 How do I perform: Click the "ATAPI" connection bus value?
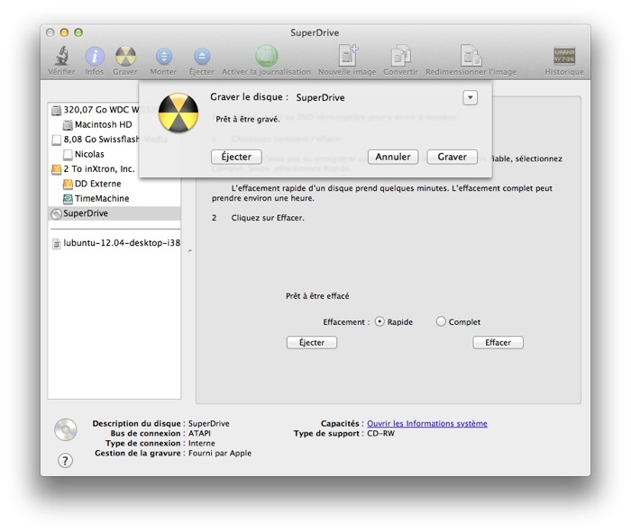click(199, 434)
